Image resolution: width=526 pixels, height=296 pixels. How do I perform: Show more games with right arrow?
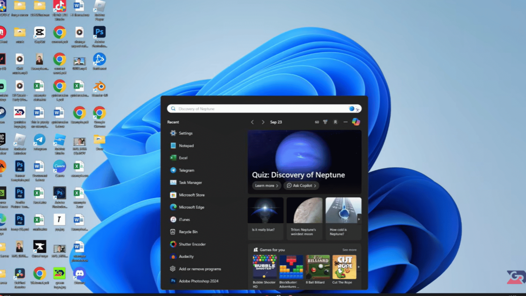(359, 267)
